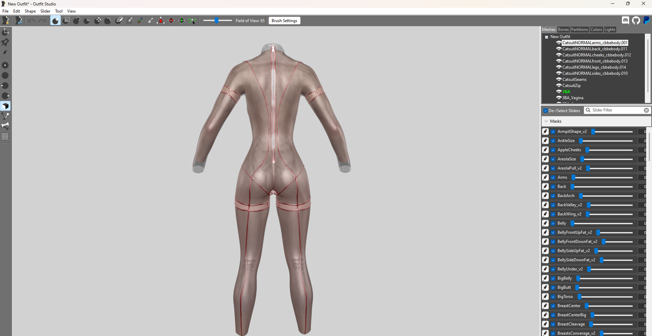The image size is (652, 336).
Task: Open the Edit menu
Action: (17, 11)
